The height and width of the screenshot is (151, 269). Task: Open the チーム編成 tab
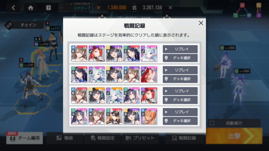(24, 138)
